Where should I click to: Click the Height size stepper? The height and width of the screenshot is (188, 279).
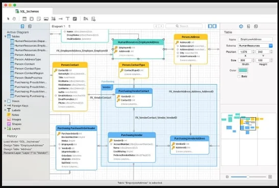pos(271,60)
